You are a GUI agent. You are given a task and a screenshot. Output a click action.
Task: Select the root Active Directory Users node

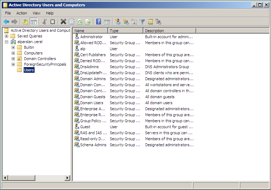tap(40, 30)
